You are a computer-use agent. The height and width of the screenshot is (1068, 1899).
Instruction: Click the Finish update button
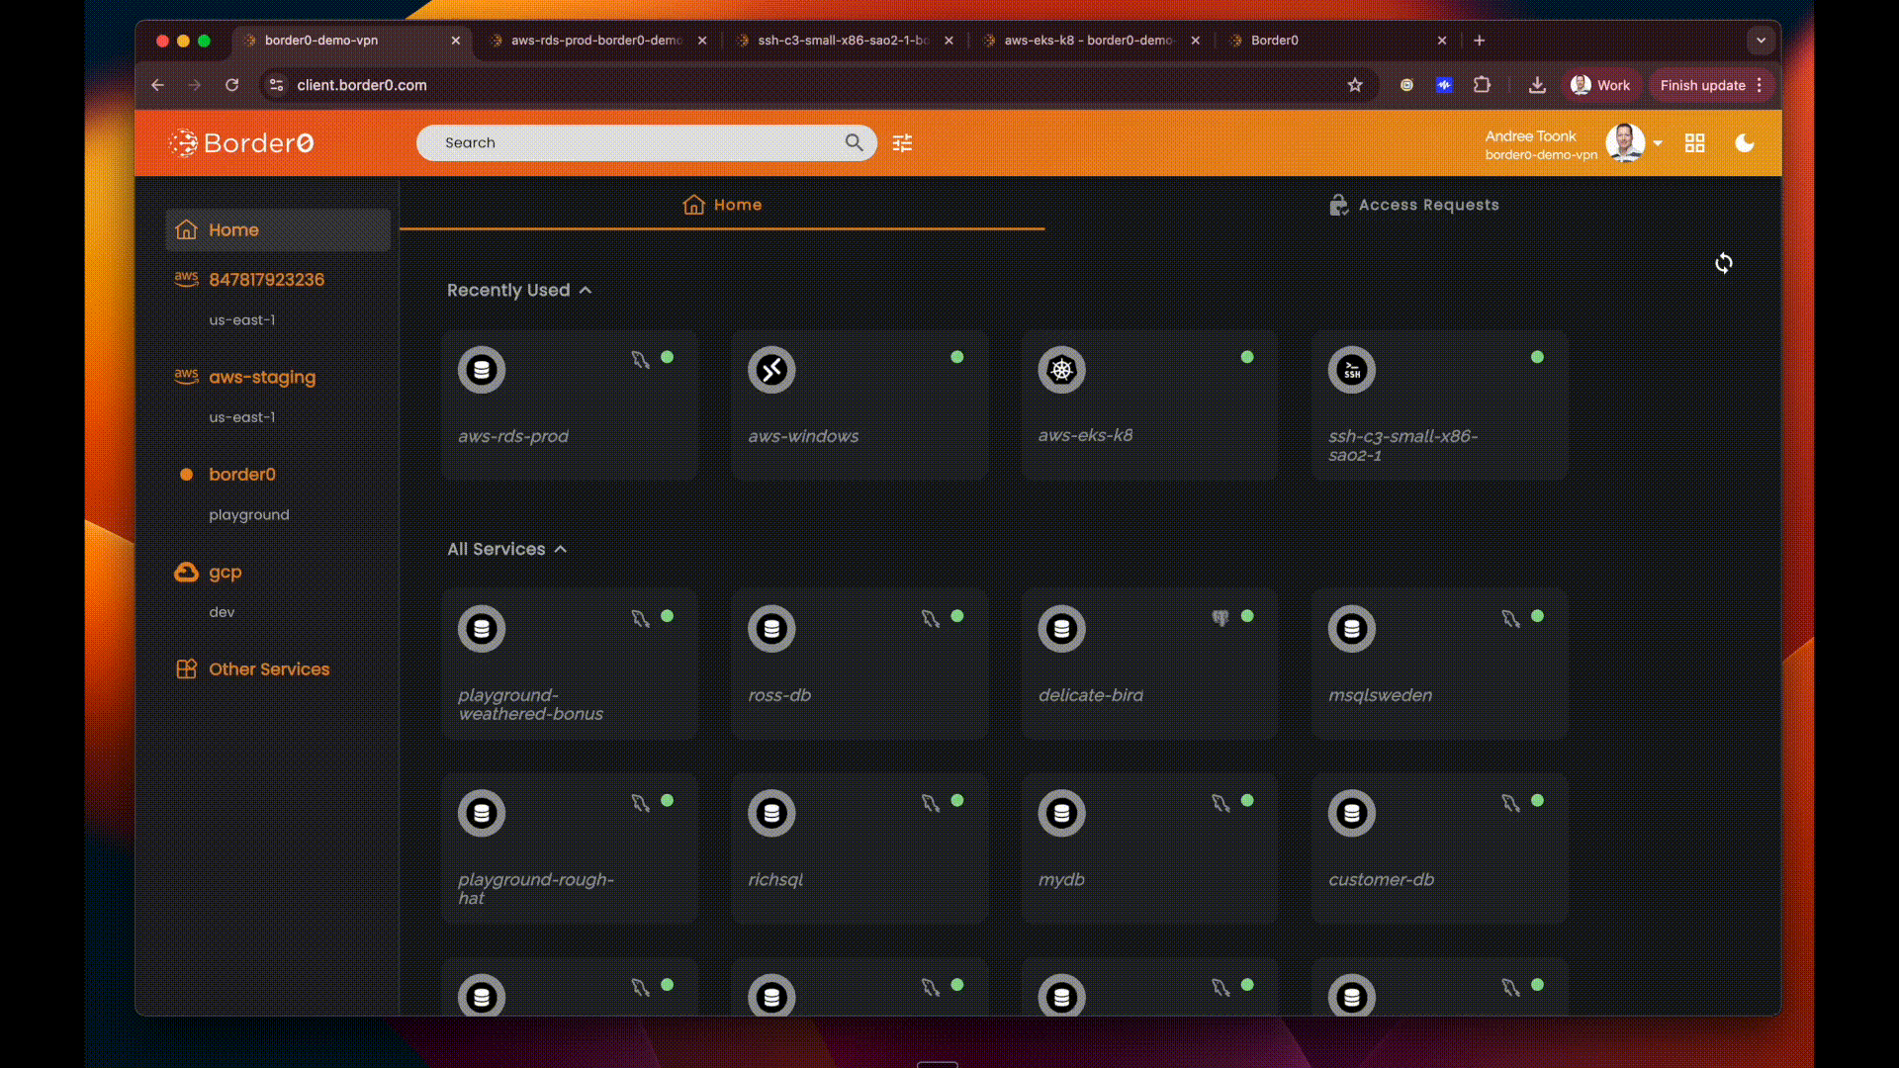point(1702,85)
